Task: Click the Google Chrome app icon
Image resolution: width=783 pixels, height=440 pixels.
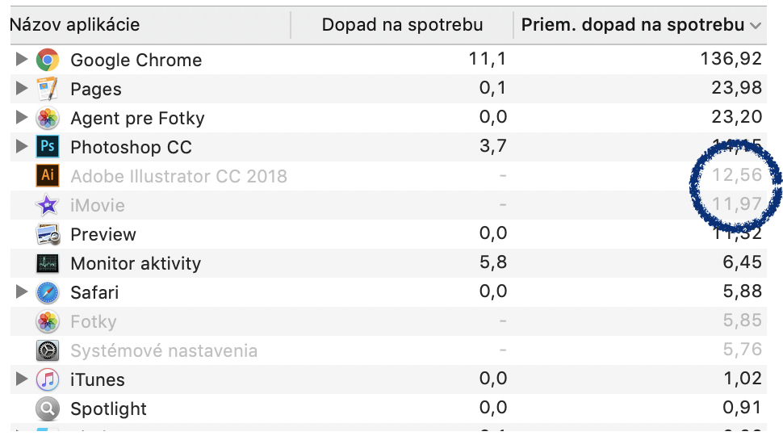Action: click(x=48, y=60)
